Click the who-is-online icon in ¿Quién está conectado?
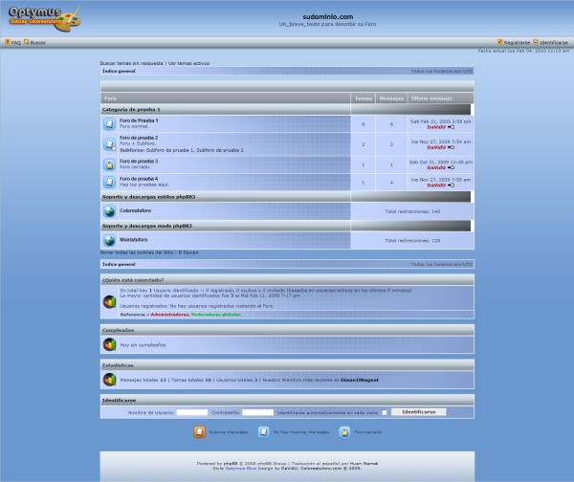The width and height of the screenshot is (574, 482). (110, 301)
